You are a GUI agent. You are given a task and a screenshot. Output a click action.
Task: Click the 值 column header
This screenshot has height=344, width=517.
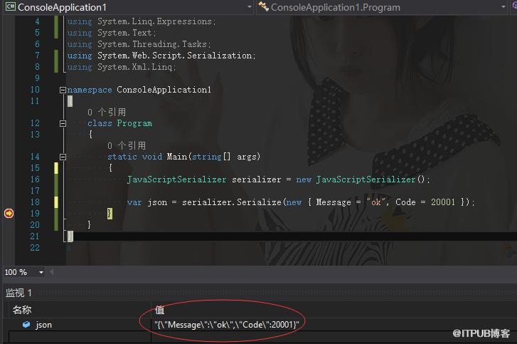(x=159, y=310)
